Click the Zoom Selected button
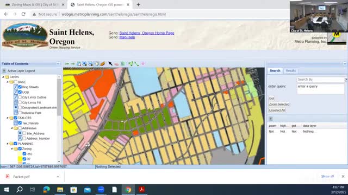This screenshot has height=195, width=348. (x=279, y=105)
